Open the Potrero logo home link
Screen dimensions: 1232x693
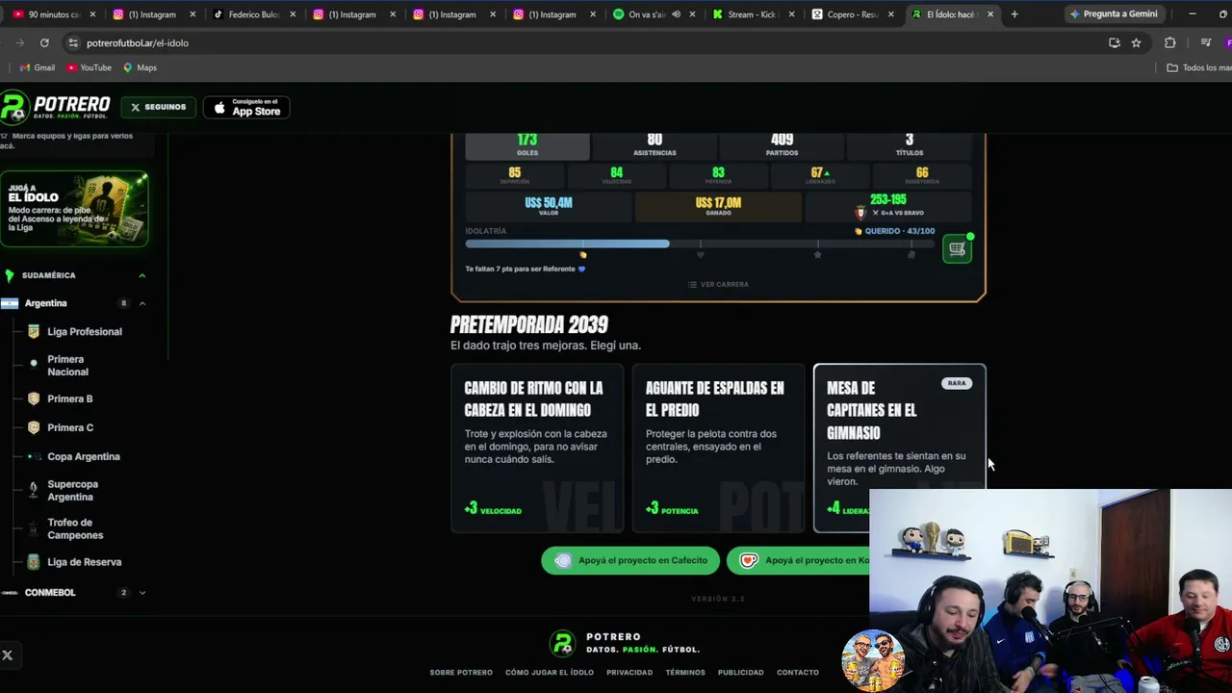[56, 107]
